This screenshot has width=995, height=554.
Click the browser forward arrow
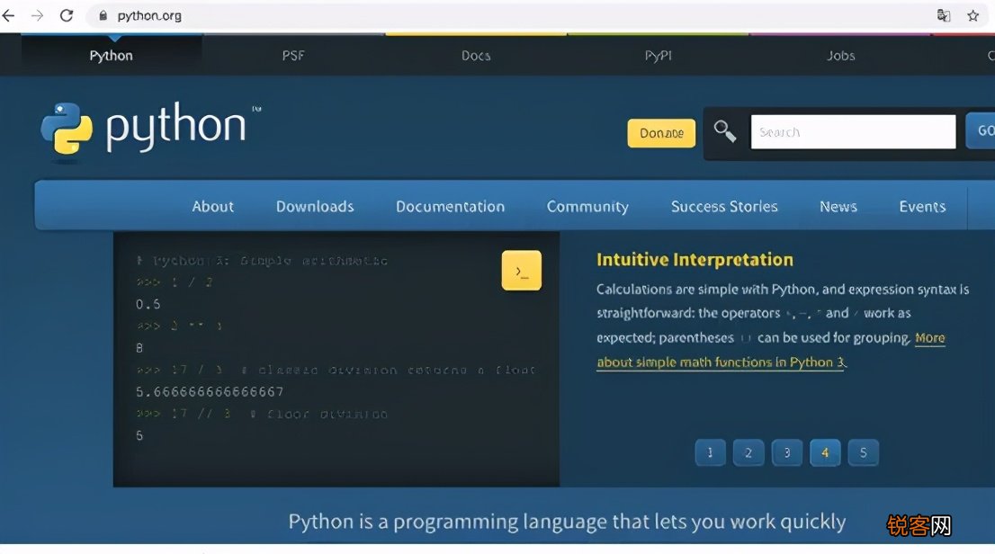pyautogui.click(x=38, y=16)
